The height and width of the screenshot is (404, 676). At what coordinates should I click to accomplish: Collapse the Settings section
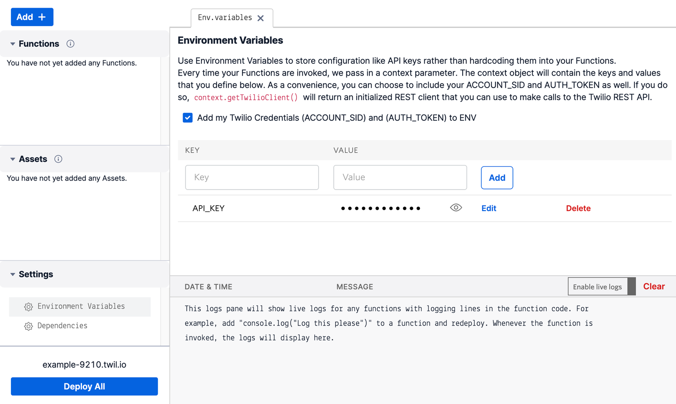(x=13, y=274)
